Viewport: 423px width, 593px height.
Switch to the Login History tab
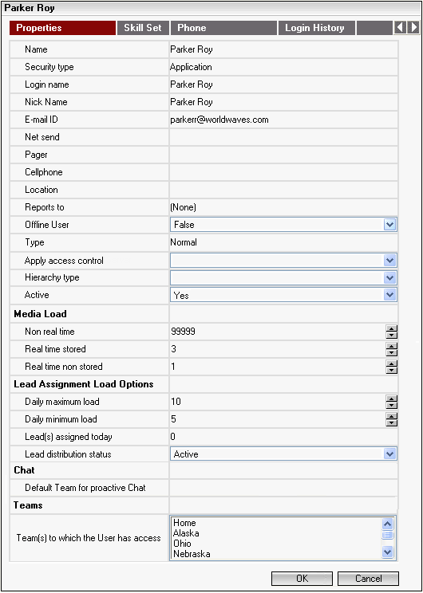click(317, 28)
